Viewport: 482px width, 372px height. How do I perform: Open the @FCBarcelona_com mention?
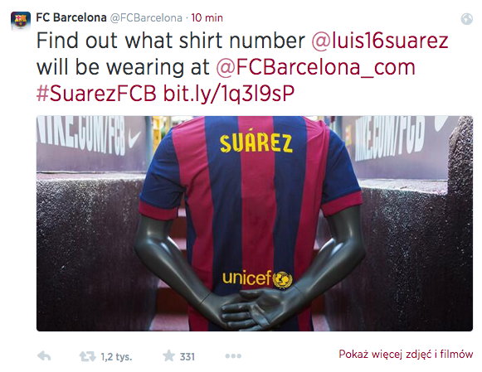(315, 67)
